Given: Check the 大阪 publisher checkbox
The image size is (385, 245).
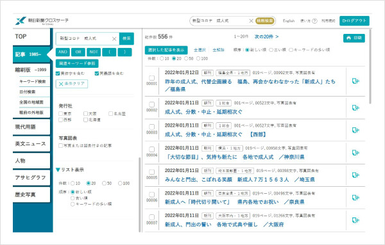Looking at the screenshot, I should [x=85, y=114].
